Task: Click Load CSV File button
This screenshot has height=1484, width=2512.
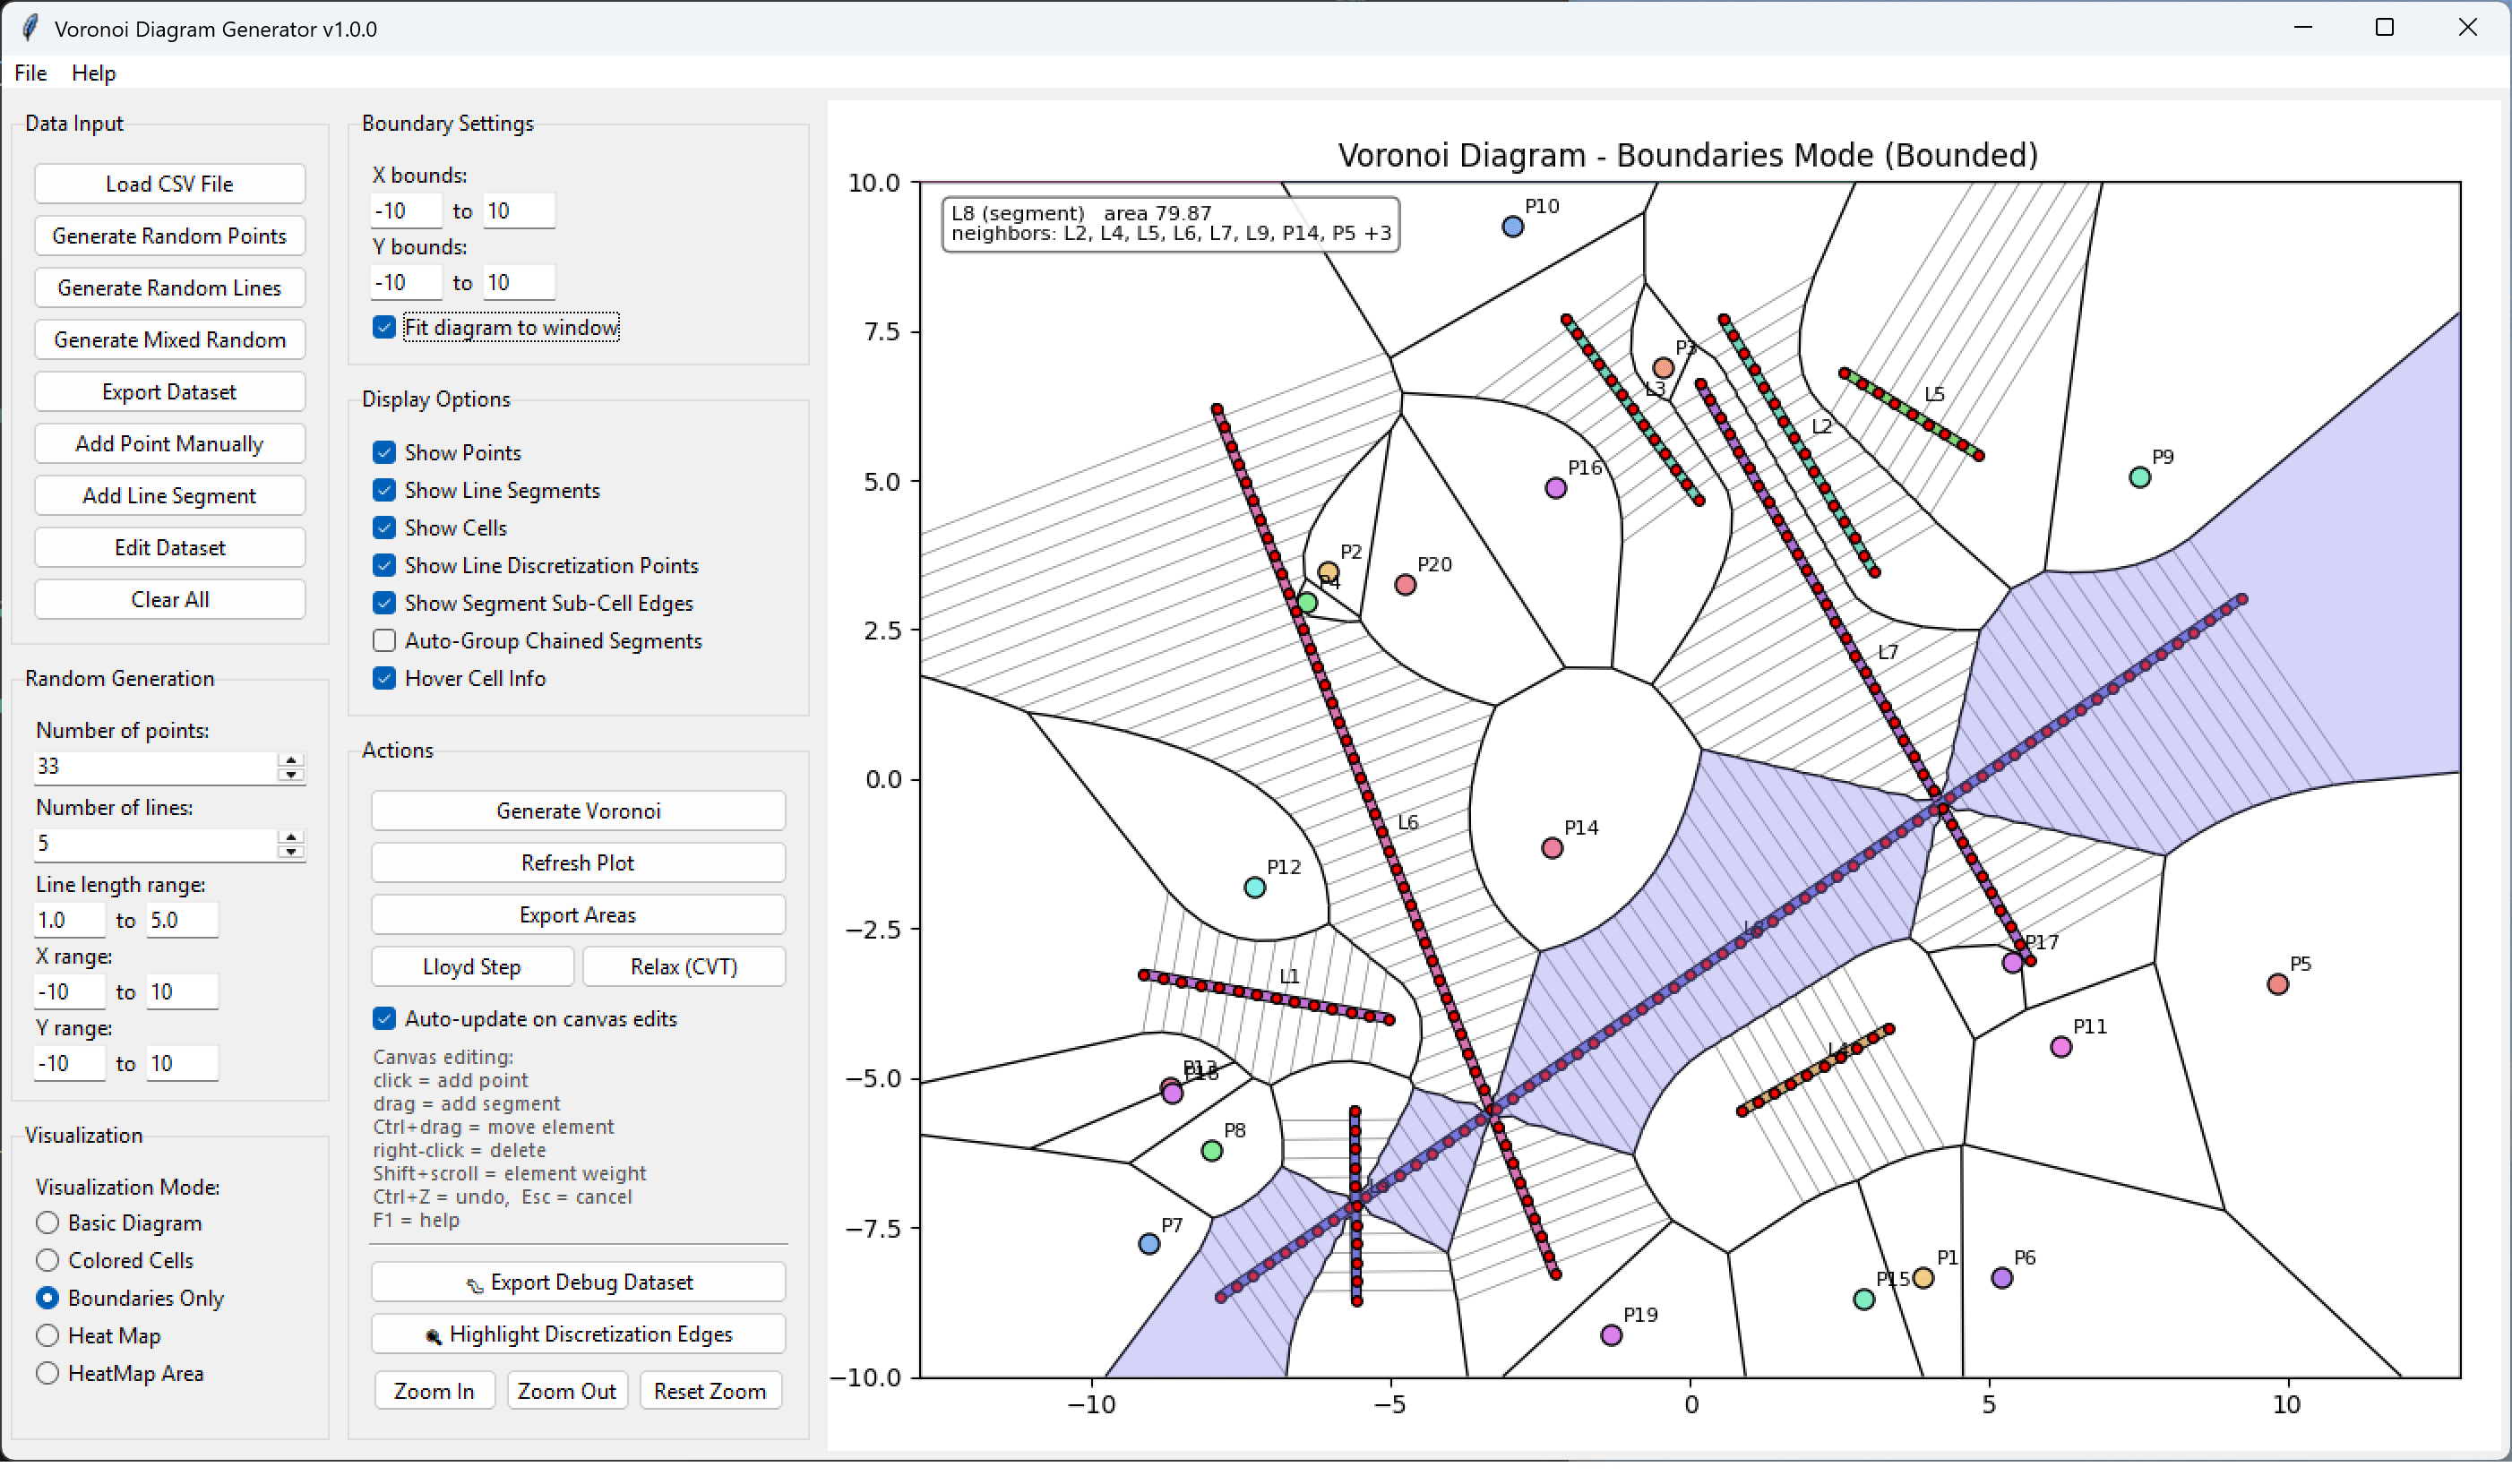Action: tap(169, 184)
